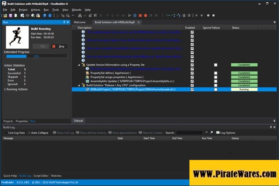Click the red circle record toolbar icon
Screen dimensions: 279x186
tap(146, 16)
